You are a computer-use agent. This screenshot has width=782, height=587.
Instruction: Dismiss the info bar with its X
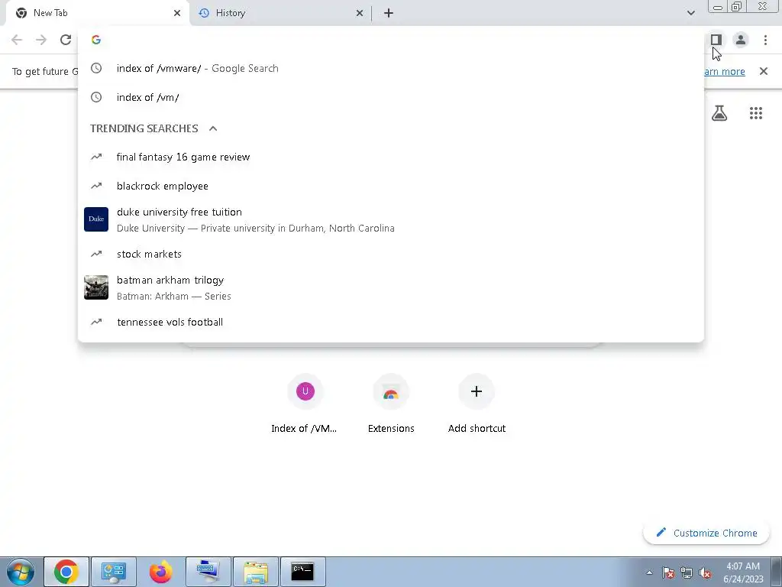(764, 71)
